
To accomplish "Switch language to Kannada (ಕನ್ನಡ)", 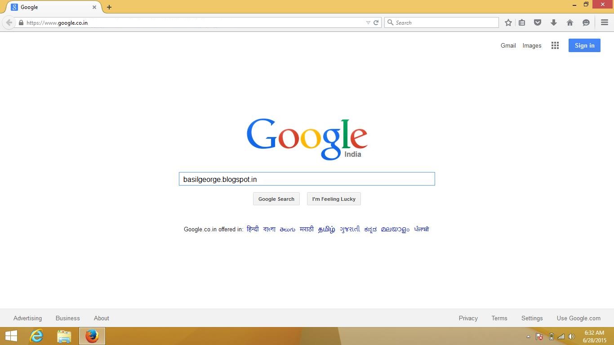I will pos(370,229).
